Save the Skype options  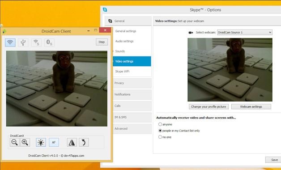coord(273,160)
